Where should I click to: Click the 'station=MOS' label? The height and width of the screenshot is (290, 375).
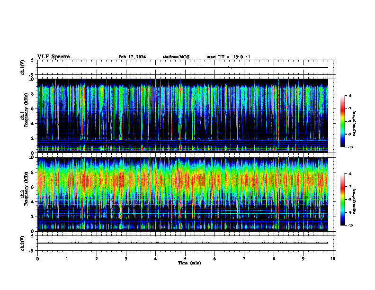click(x=176, y=57)
